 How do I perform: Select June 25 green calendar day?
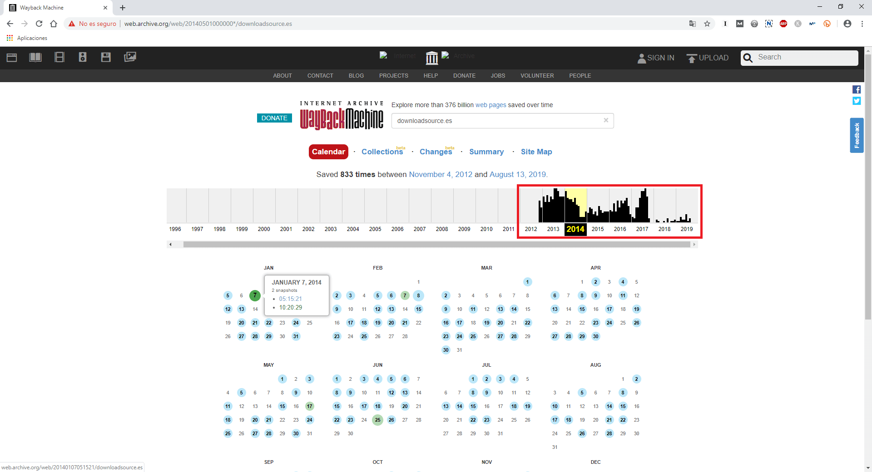point(377,420)
